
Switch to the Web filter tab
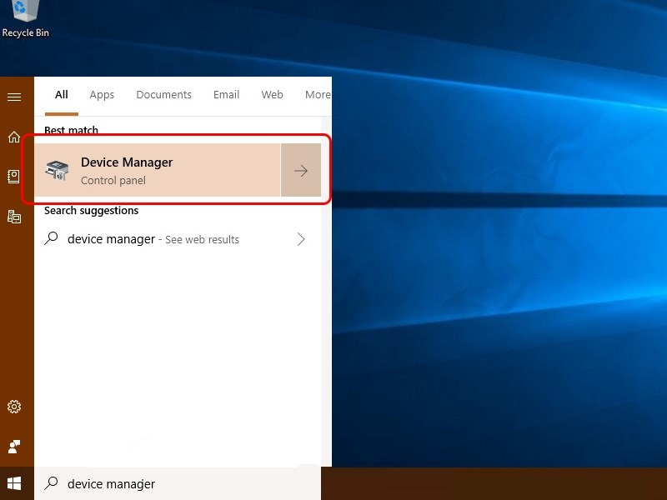pos(272,95)
